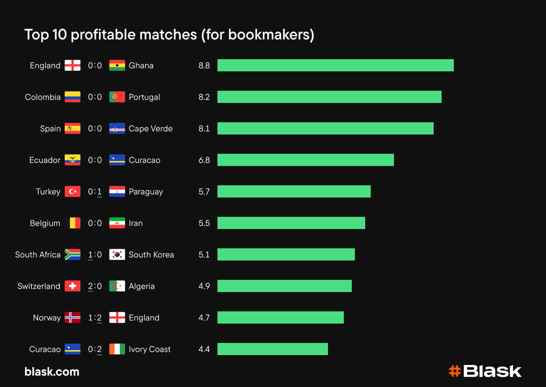Click the Iran flag icon
Screen dimensions: 546x387
(117, 223)
